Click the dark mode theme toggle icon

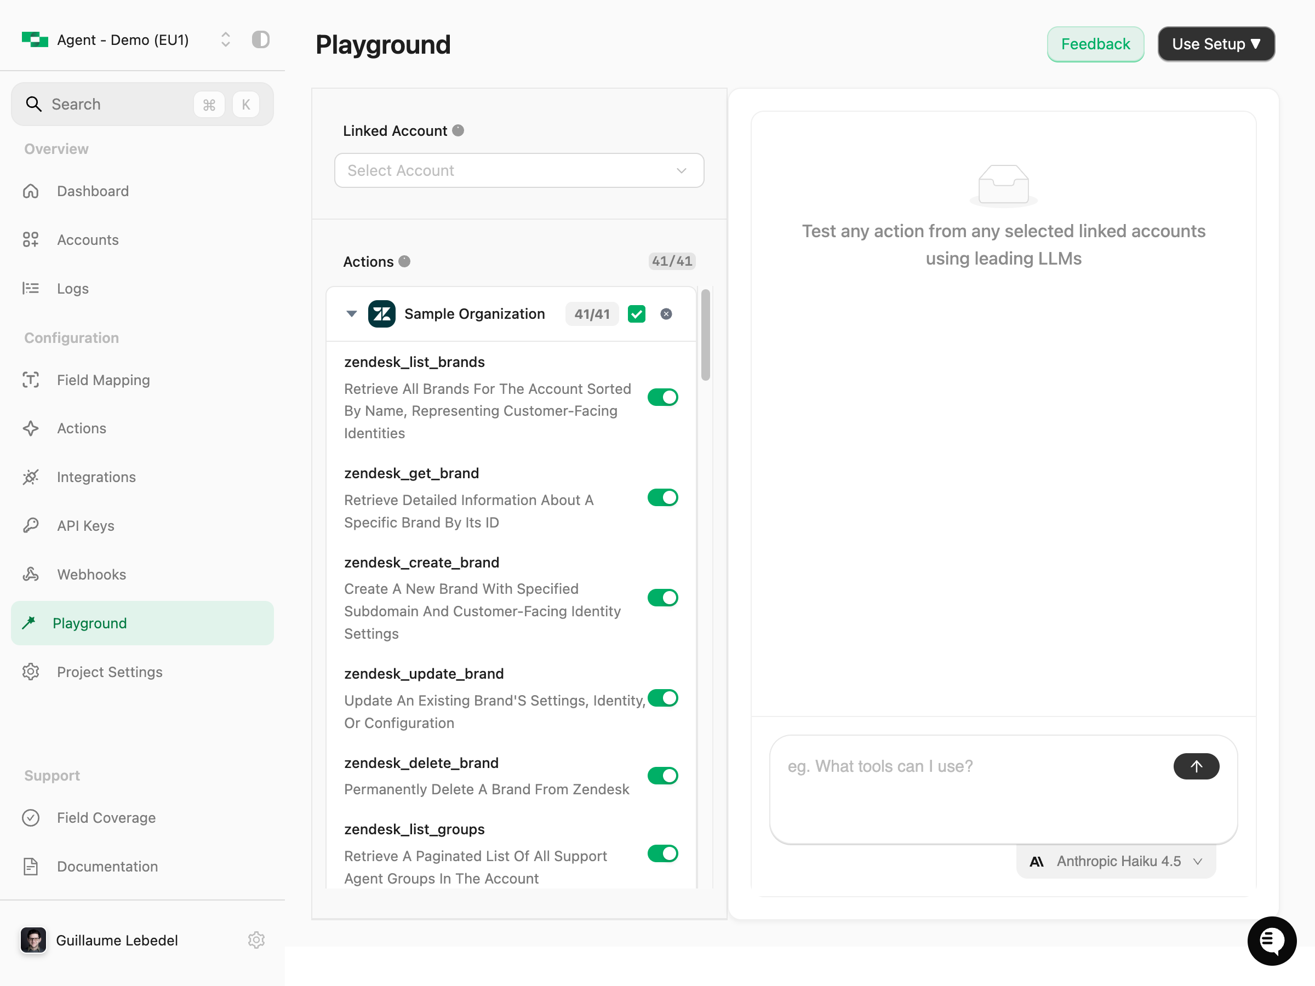pos(260,40)
